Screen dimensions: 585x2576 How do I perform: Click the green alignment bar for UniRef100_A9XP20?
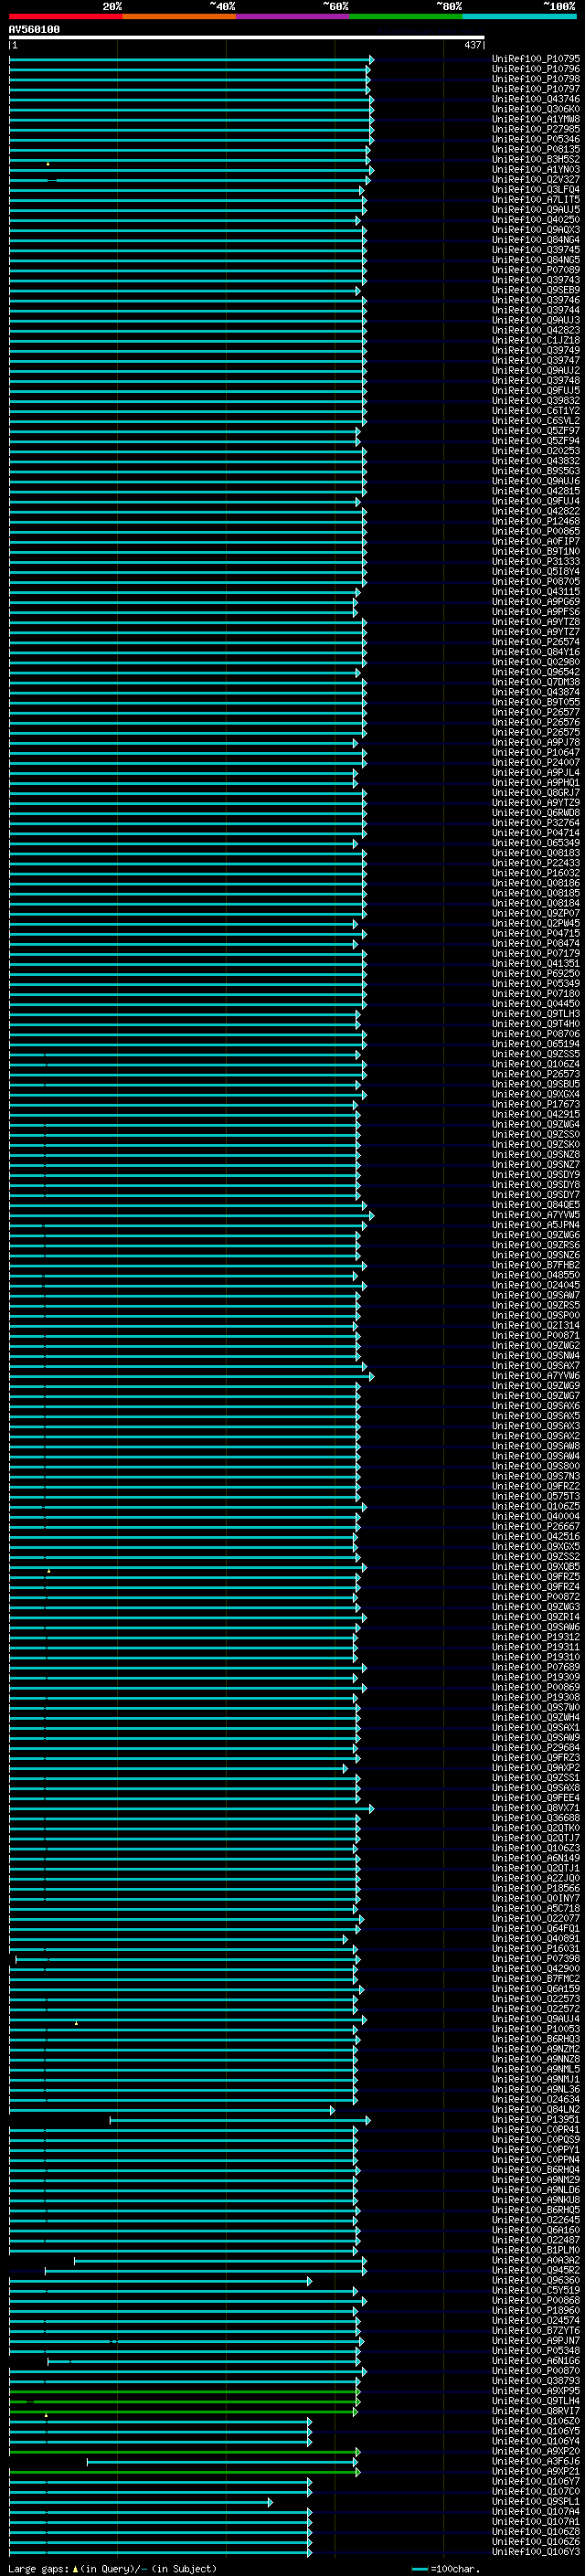(184, 2452)
